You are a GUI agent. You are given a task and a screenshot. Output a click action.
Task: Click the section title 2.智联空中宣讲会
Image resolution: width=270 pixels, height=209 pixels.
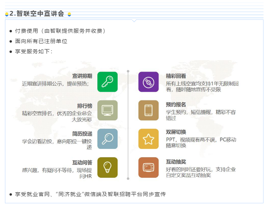[37, 14]
